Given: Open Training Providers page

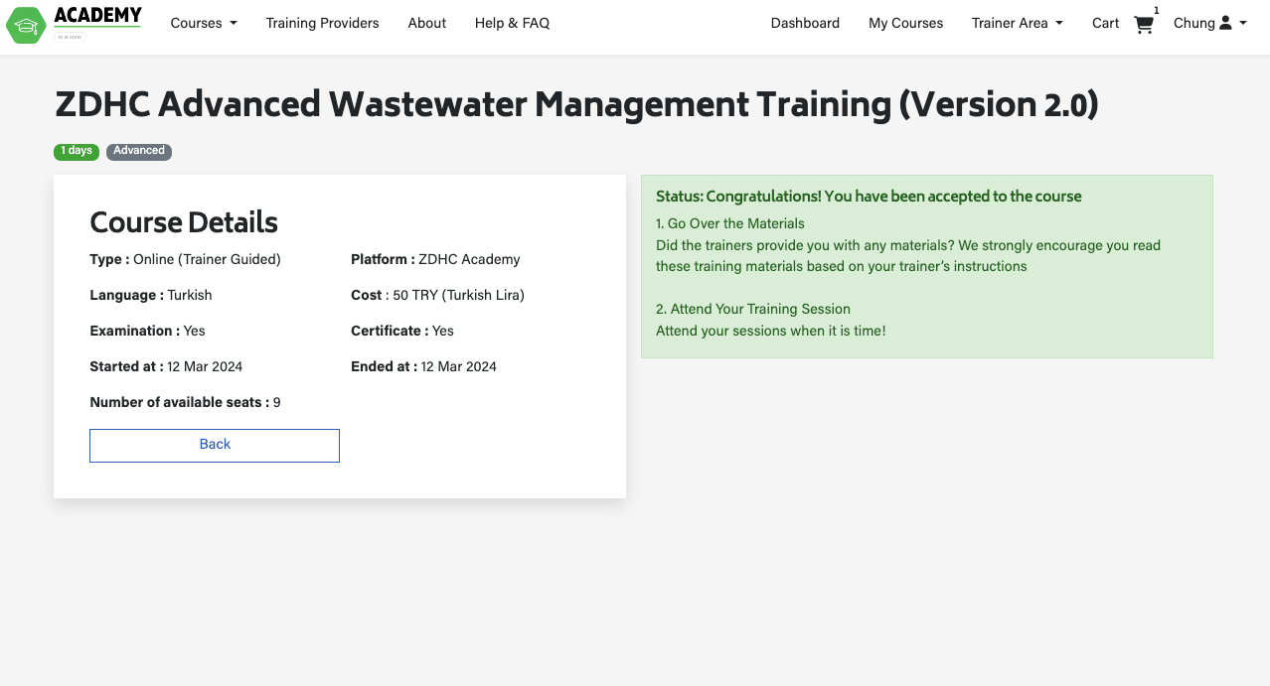Looking at the screenshot, I should click(322, 23).
